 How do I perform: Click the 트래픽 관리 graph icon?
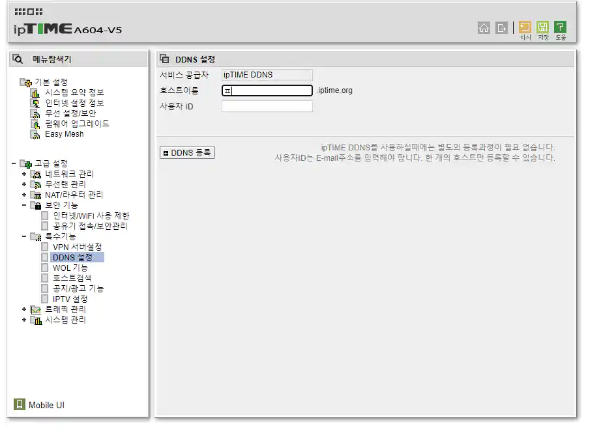coord(36,310)
